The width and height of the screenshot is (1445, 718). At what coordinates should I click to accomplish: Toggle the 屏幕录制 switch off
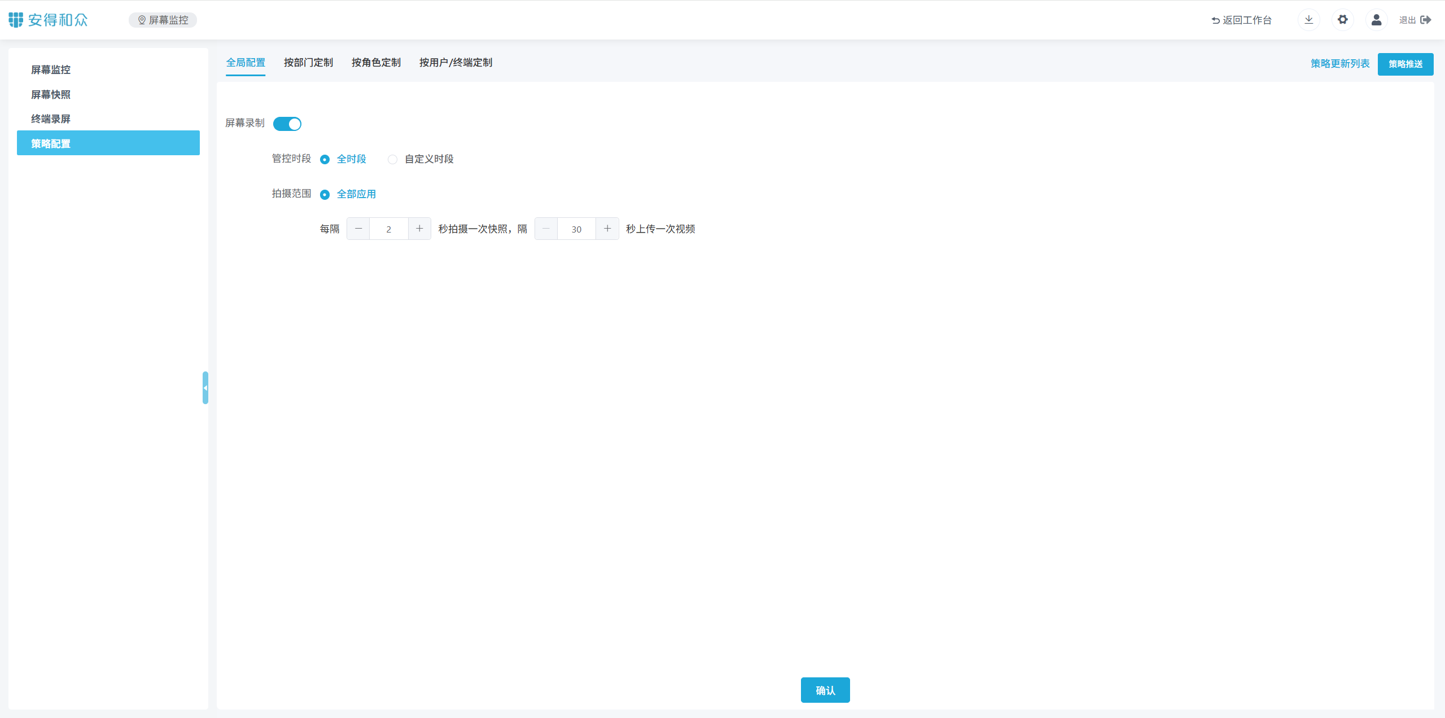[x=287, y=124]
